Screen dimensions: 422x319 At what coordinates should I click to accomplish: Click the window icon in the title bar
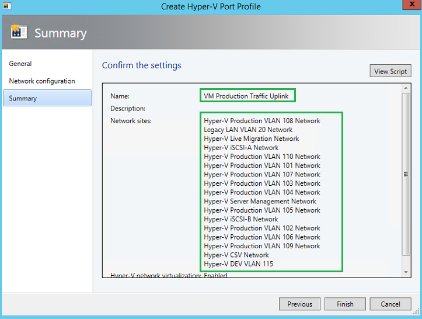(x=6, y=5)
